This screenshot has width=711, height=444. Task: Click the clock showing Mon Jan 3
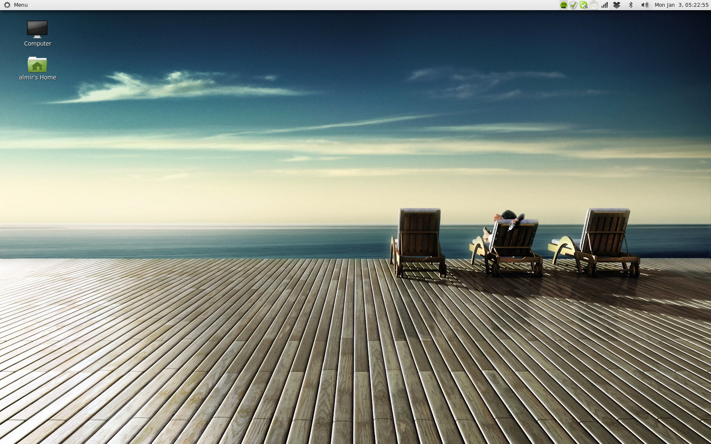coord(681,5)
